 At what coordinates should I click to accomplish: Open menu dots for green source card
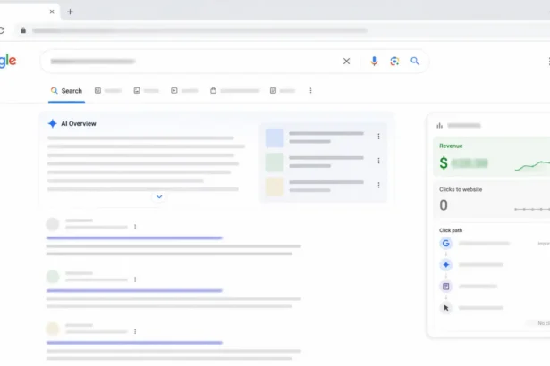click(x=378, y=161)
